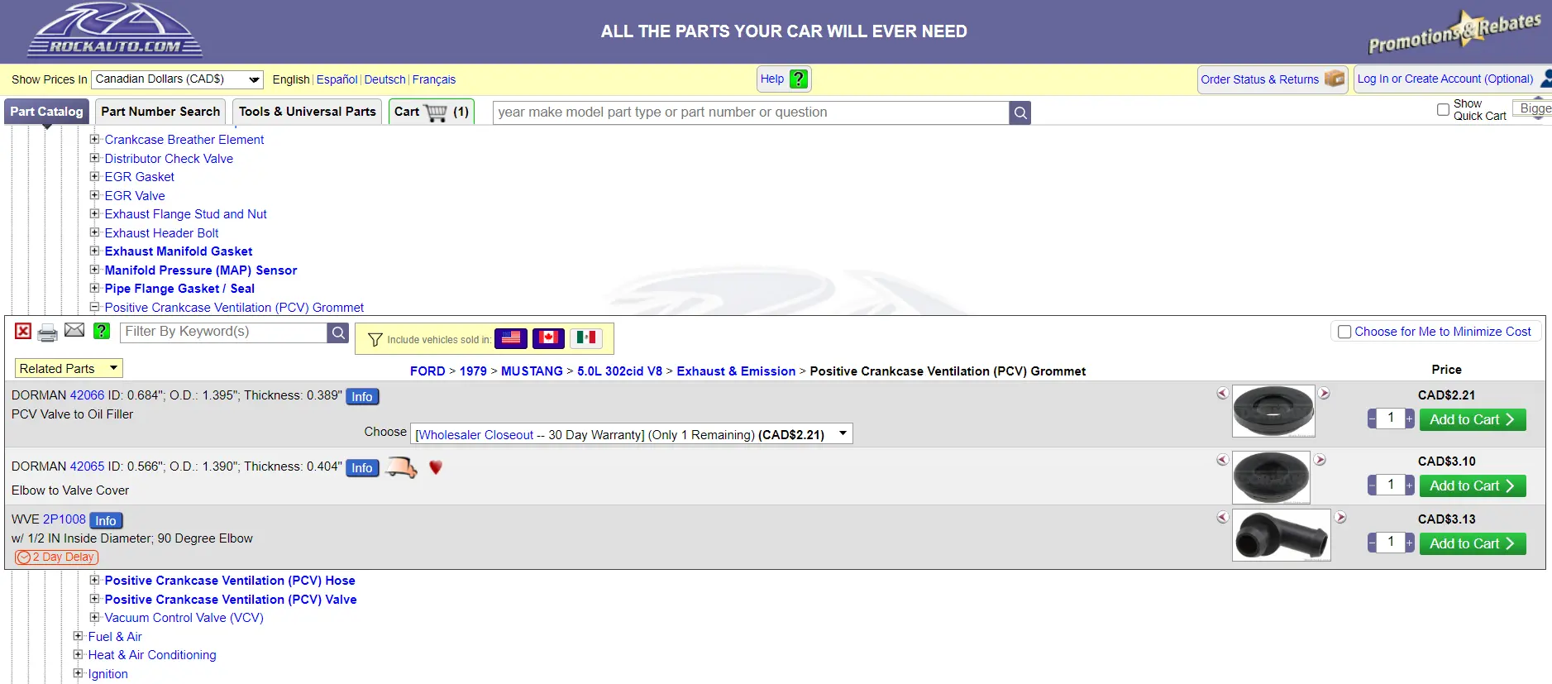Viewport: 1552px width, 684px height.
Task: Expand the Fuel & Air category
Action: pos(78,636)
